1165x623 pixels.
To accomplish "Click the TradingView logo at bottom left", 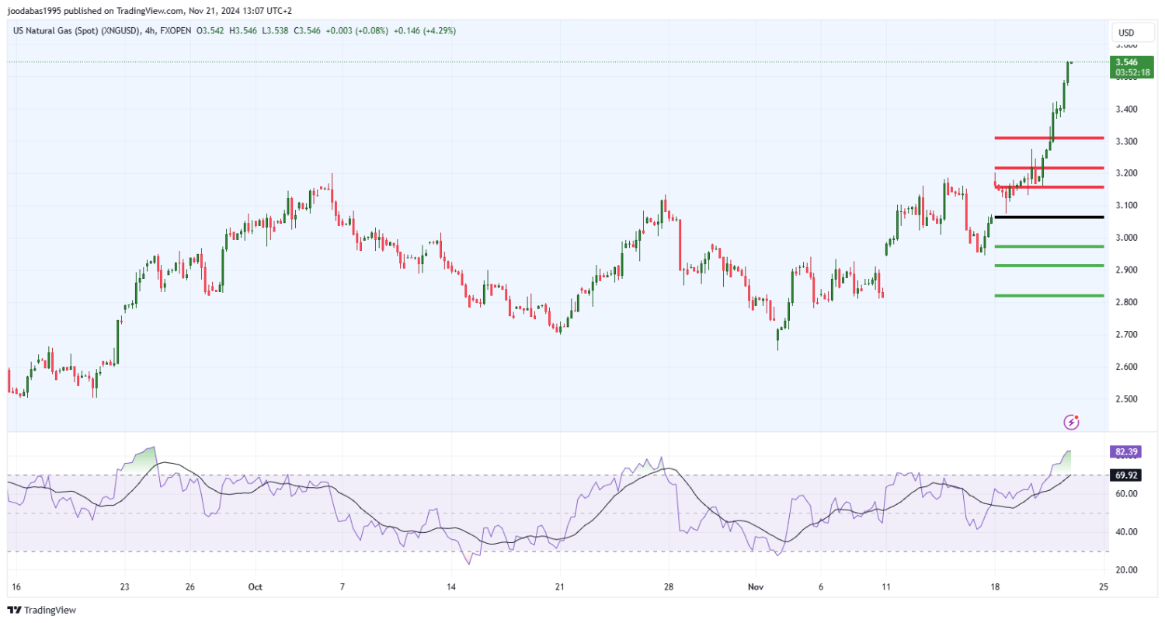I will pos(42,610).
